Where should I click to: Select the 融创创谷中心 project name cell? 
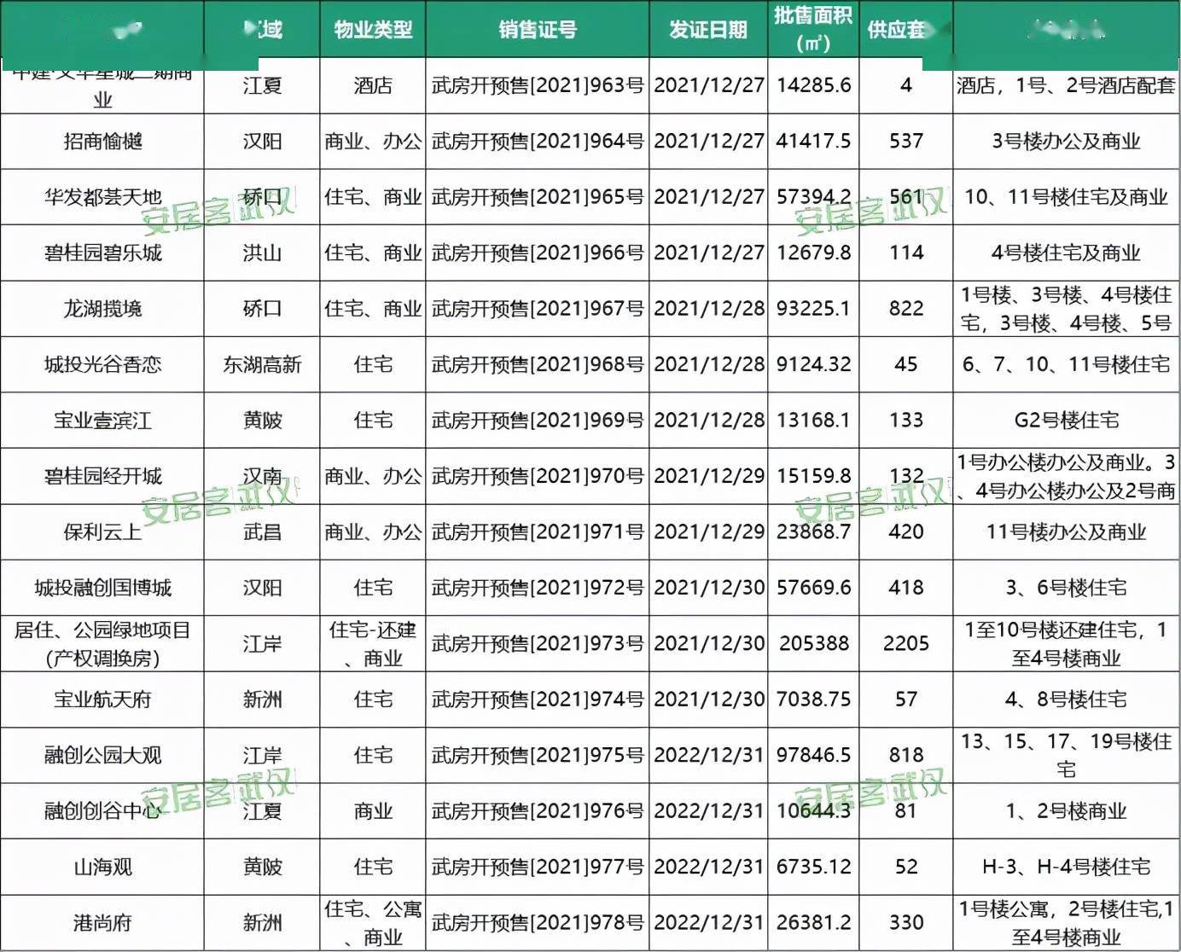click(x=102, y=811)
